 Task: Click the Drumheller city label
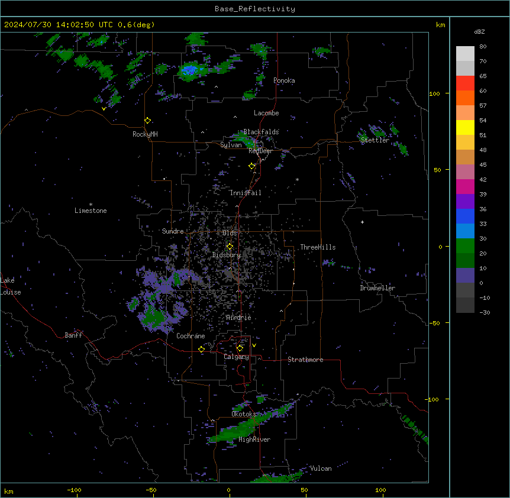pyautogui.click(x=377, y=288)
